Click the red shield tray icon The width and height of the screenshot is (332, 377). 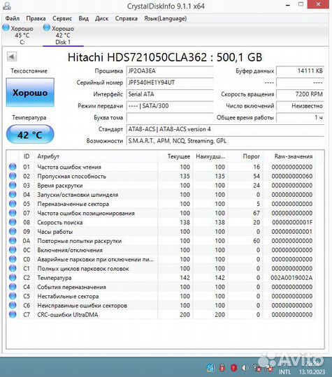tap(233, 368)
